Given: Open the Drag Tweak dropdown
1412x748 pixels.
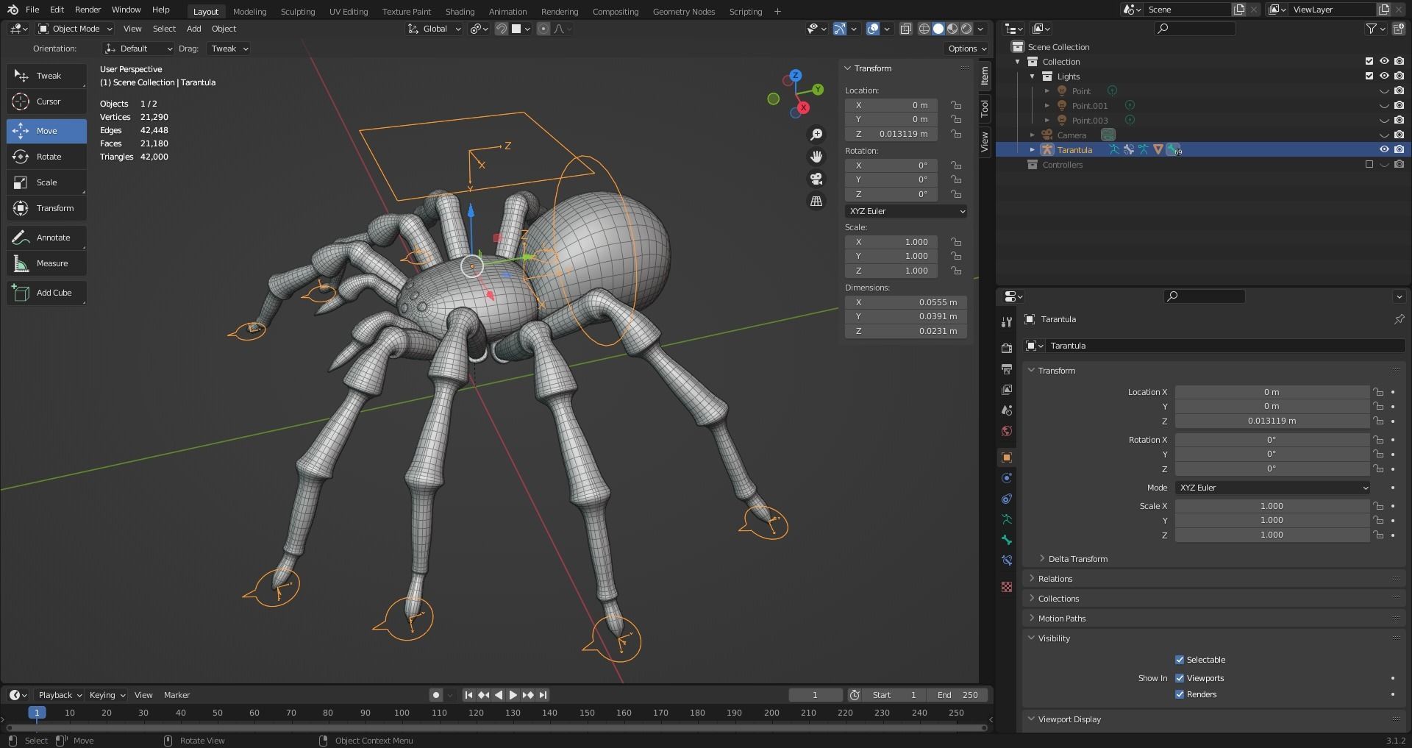Looking at the screenshot, I should pyautogui.click(x=228, y=49).
